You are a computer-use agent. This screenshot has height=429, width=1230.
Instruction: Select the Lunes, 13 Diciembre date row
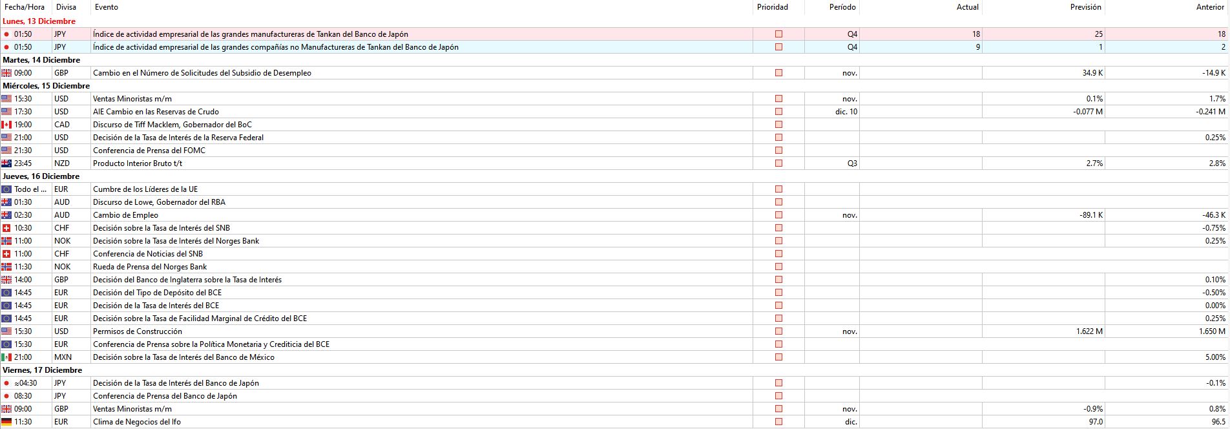pos(614,21)
